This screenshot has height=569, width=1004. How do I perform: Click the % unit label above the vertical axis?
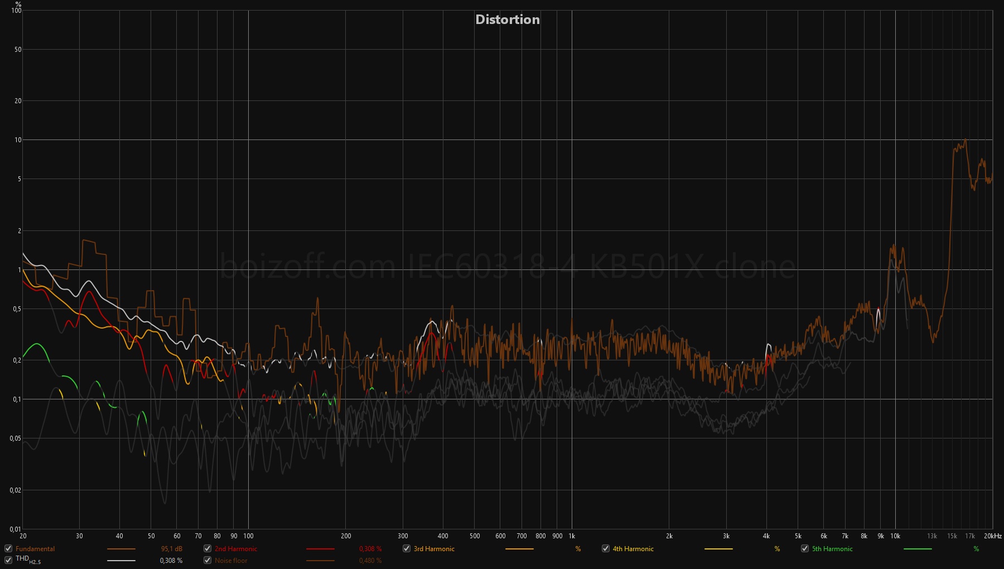tap(18, 4)
